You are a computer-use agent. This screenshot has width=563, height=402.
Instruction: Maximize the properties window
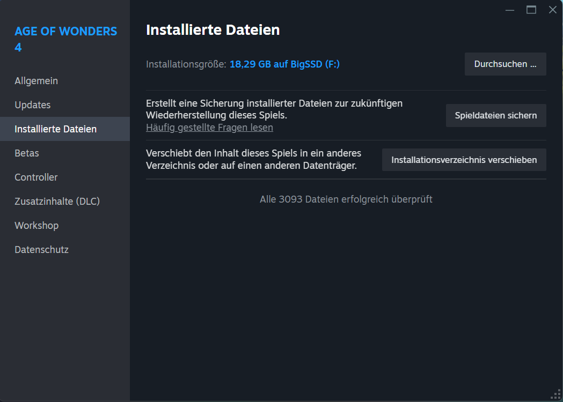[x=531, y=10]
